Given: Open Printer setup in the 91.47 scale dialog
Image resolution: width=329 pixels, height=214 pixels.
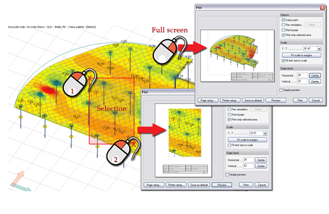Looking at the screenshot, I should pyautogui.click(x=230, y=101).
